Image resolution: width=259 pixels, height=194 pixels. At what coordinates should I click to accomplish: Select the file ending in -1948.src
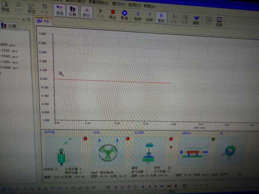click(9, 68)
